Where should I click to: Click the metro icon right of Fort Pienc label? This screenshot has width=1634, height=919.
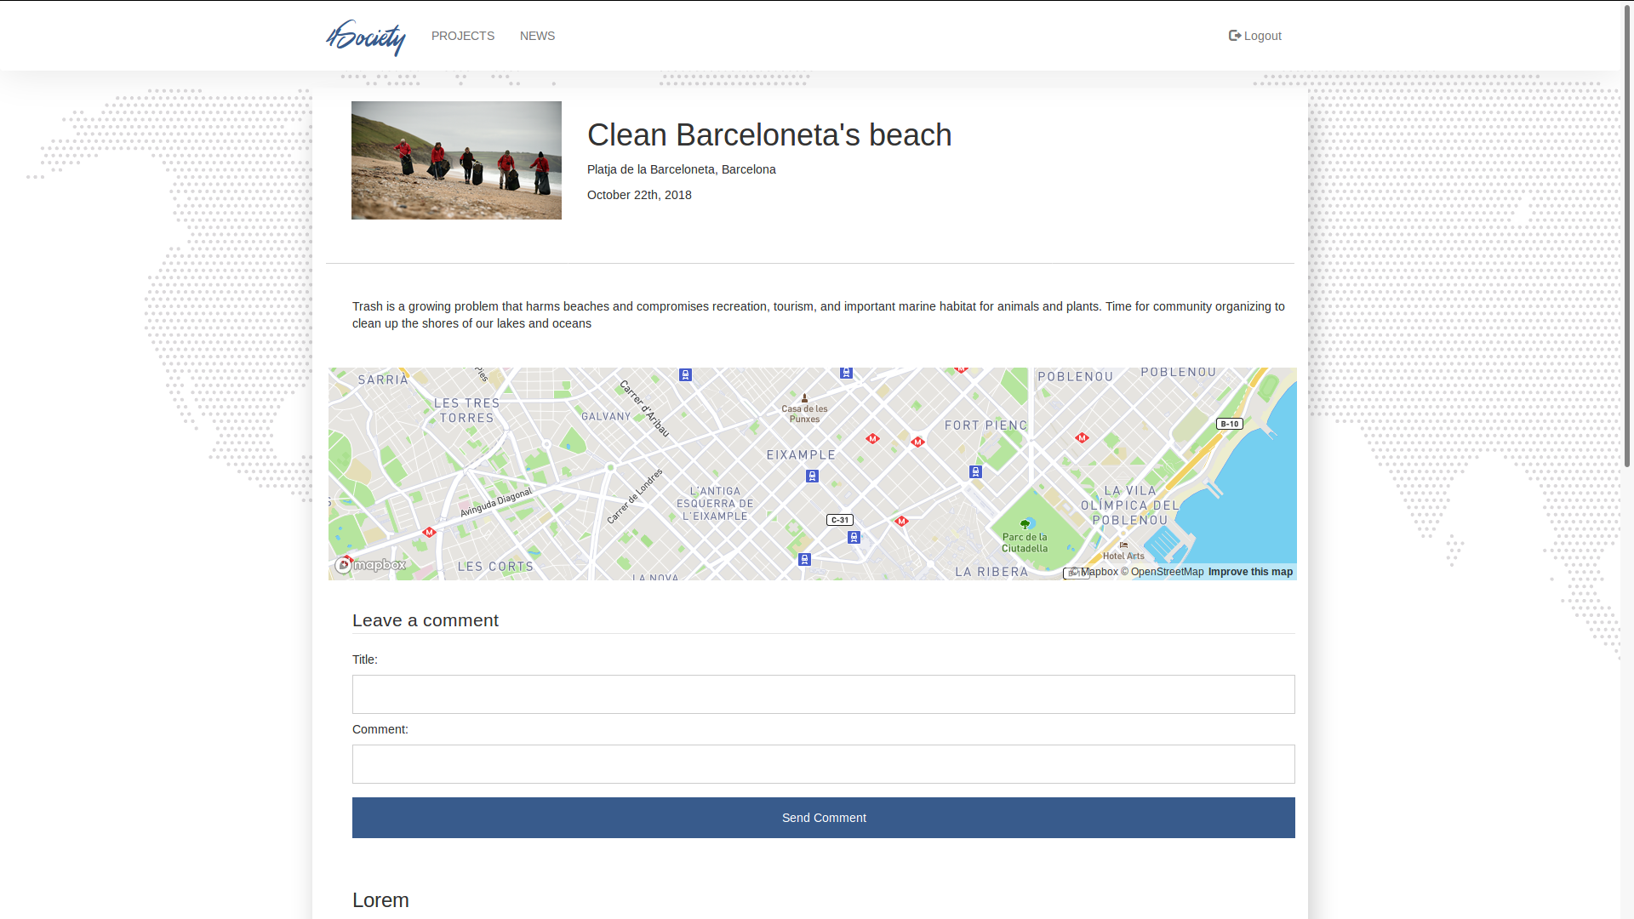1082,438
